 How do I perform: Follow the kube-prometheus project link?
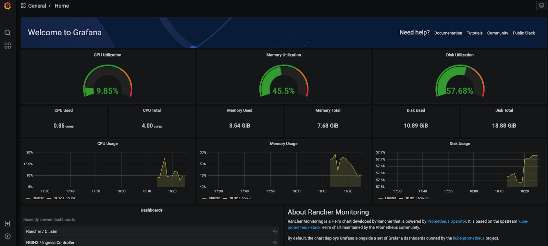tap(469, 238)
